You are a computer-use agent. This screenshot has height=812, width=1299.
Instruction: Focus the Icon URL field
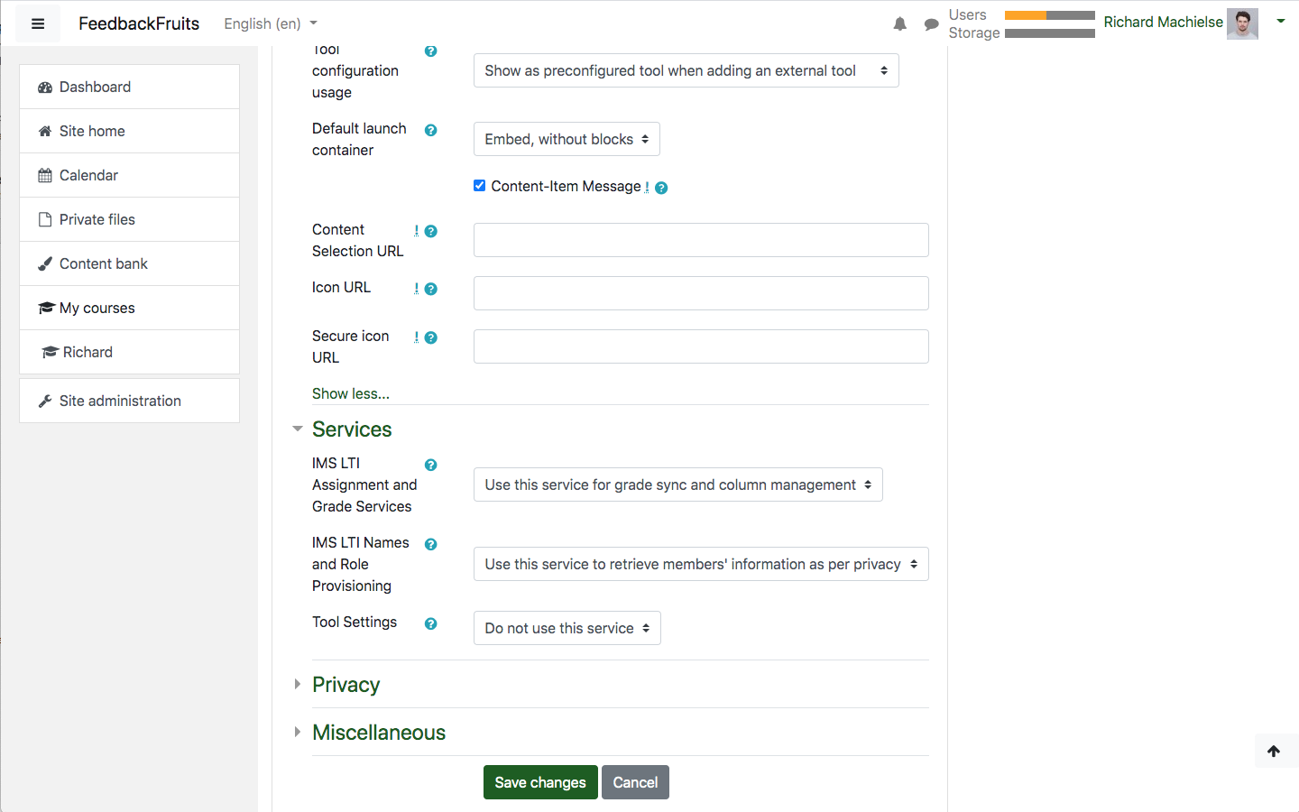pyautogui.click(x=701, y=293)
